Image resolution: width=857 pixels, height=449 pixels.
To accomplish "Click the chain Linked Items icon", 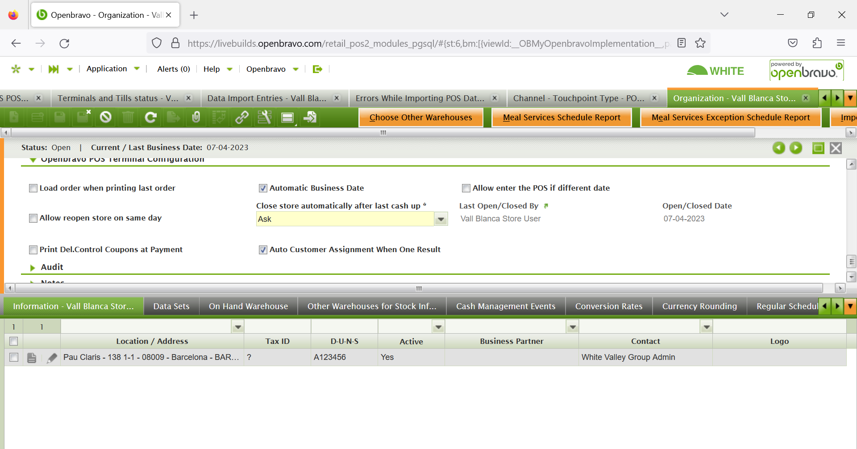I will coord(242,117).
